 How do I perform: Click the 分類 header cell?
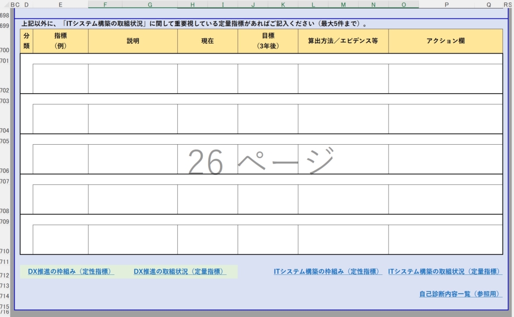(x=27, y=41)
